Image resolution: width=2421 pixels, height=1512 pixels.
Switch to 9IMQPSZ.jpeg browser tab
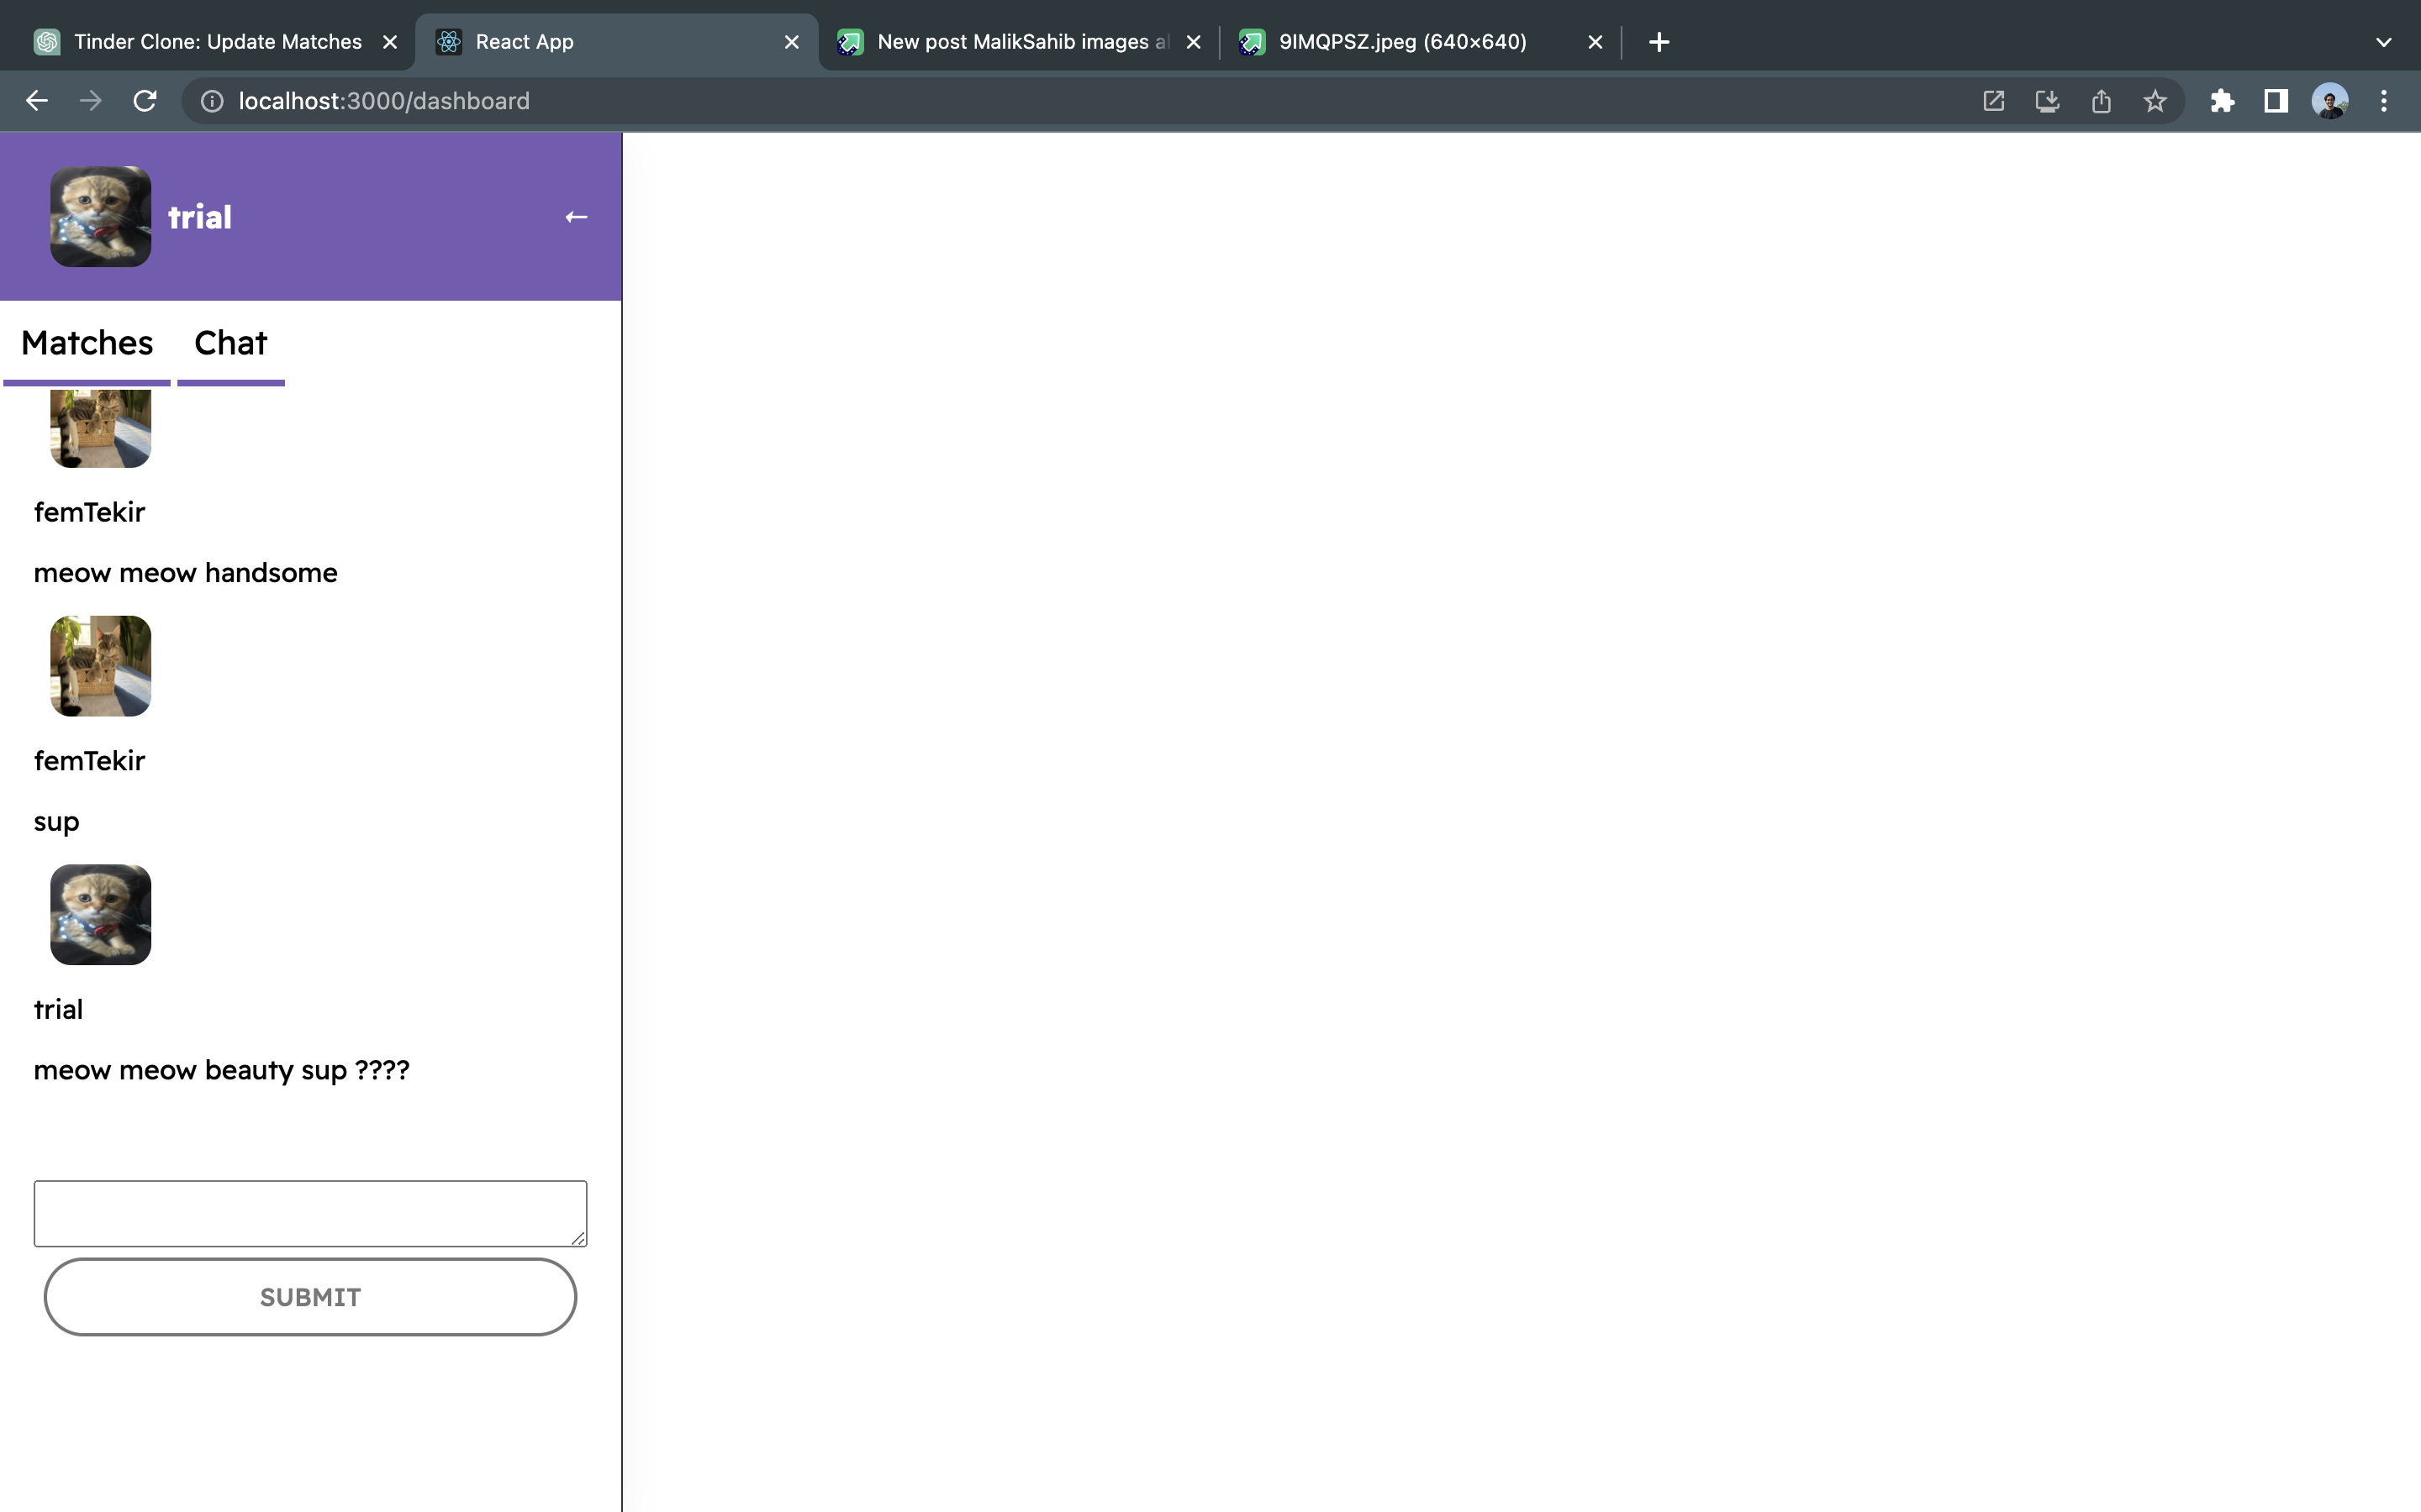point(1401,42)
